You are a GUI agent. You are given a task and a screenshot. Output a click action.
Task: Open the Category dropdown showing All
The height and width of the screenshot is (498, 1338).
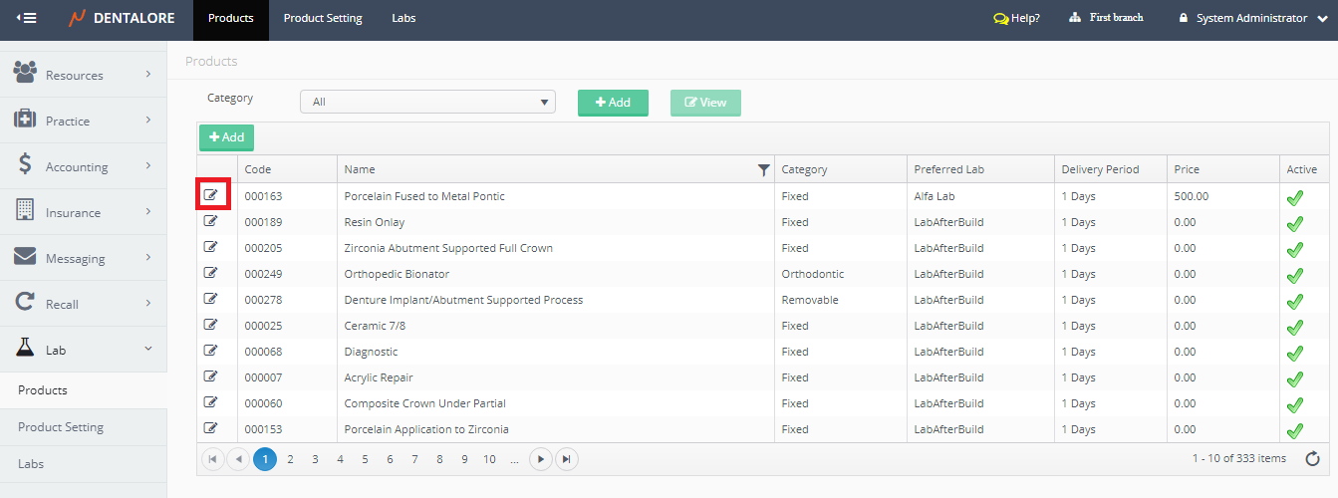427,102
